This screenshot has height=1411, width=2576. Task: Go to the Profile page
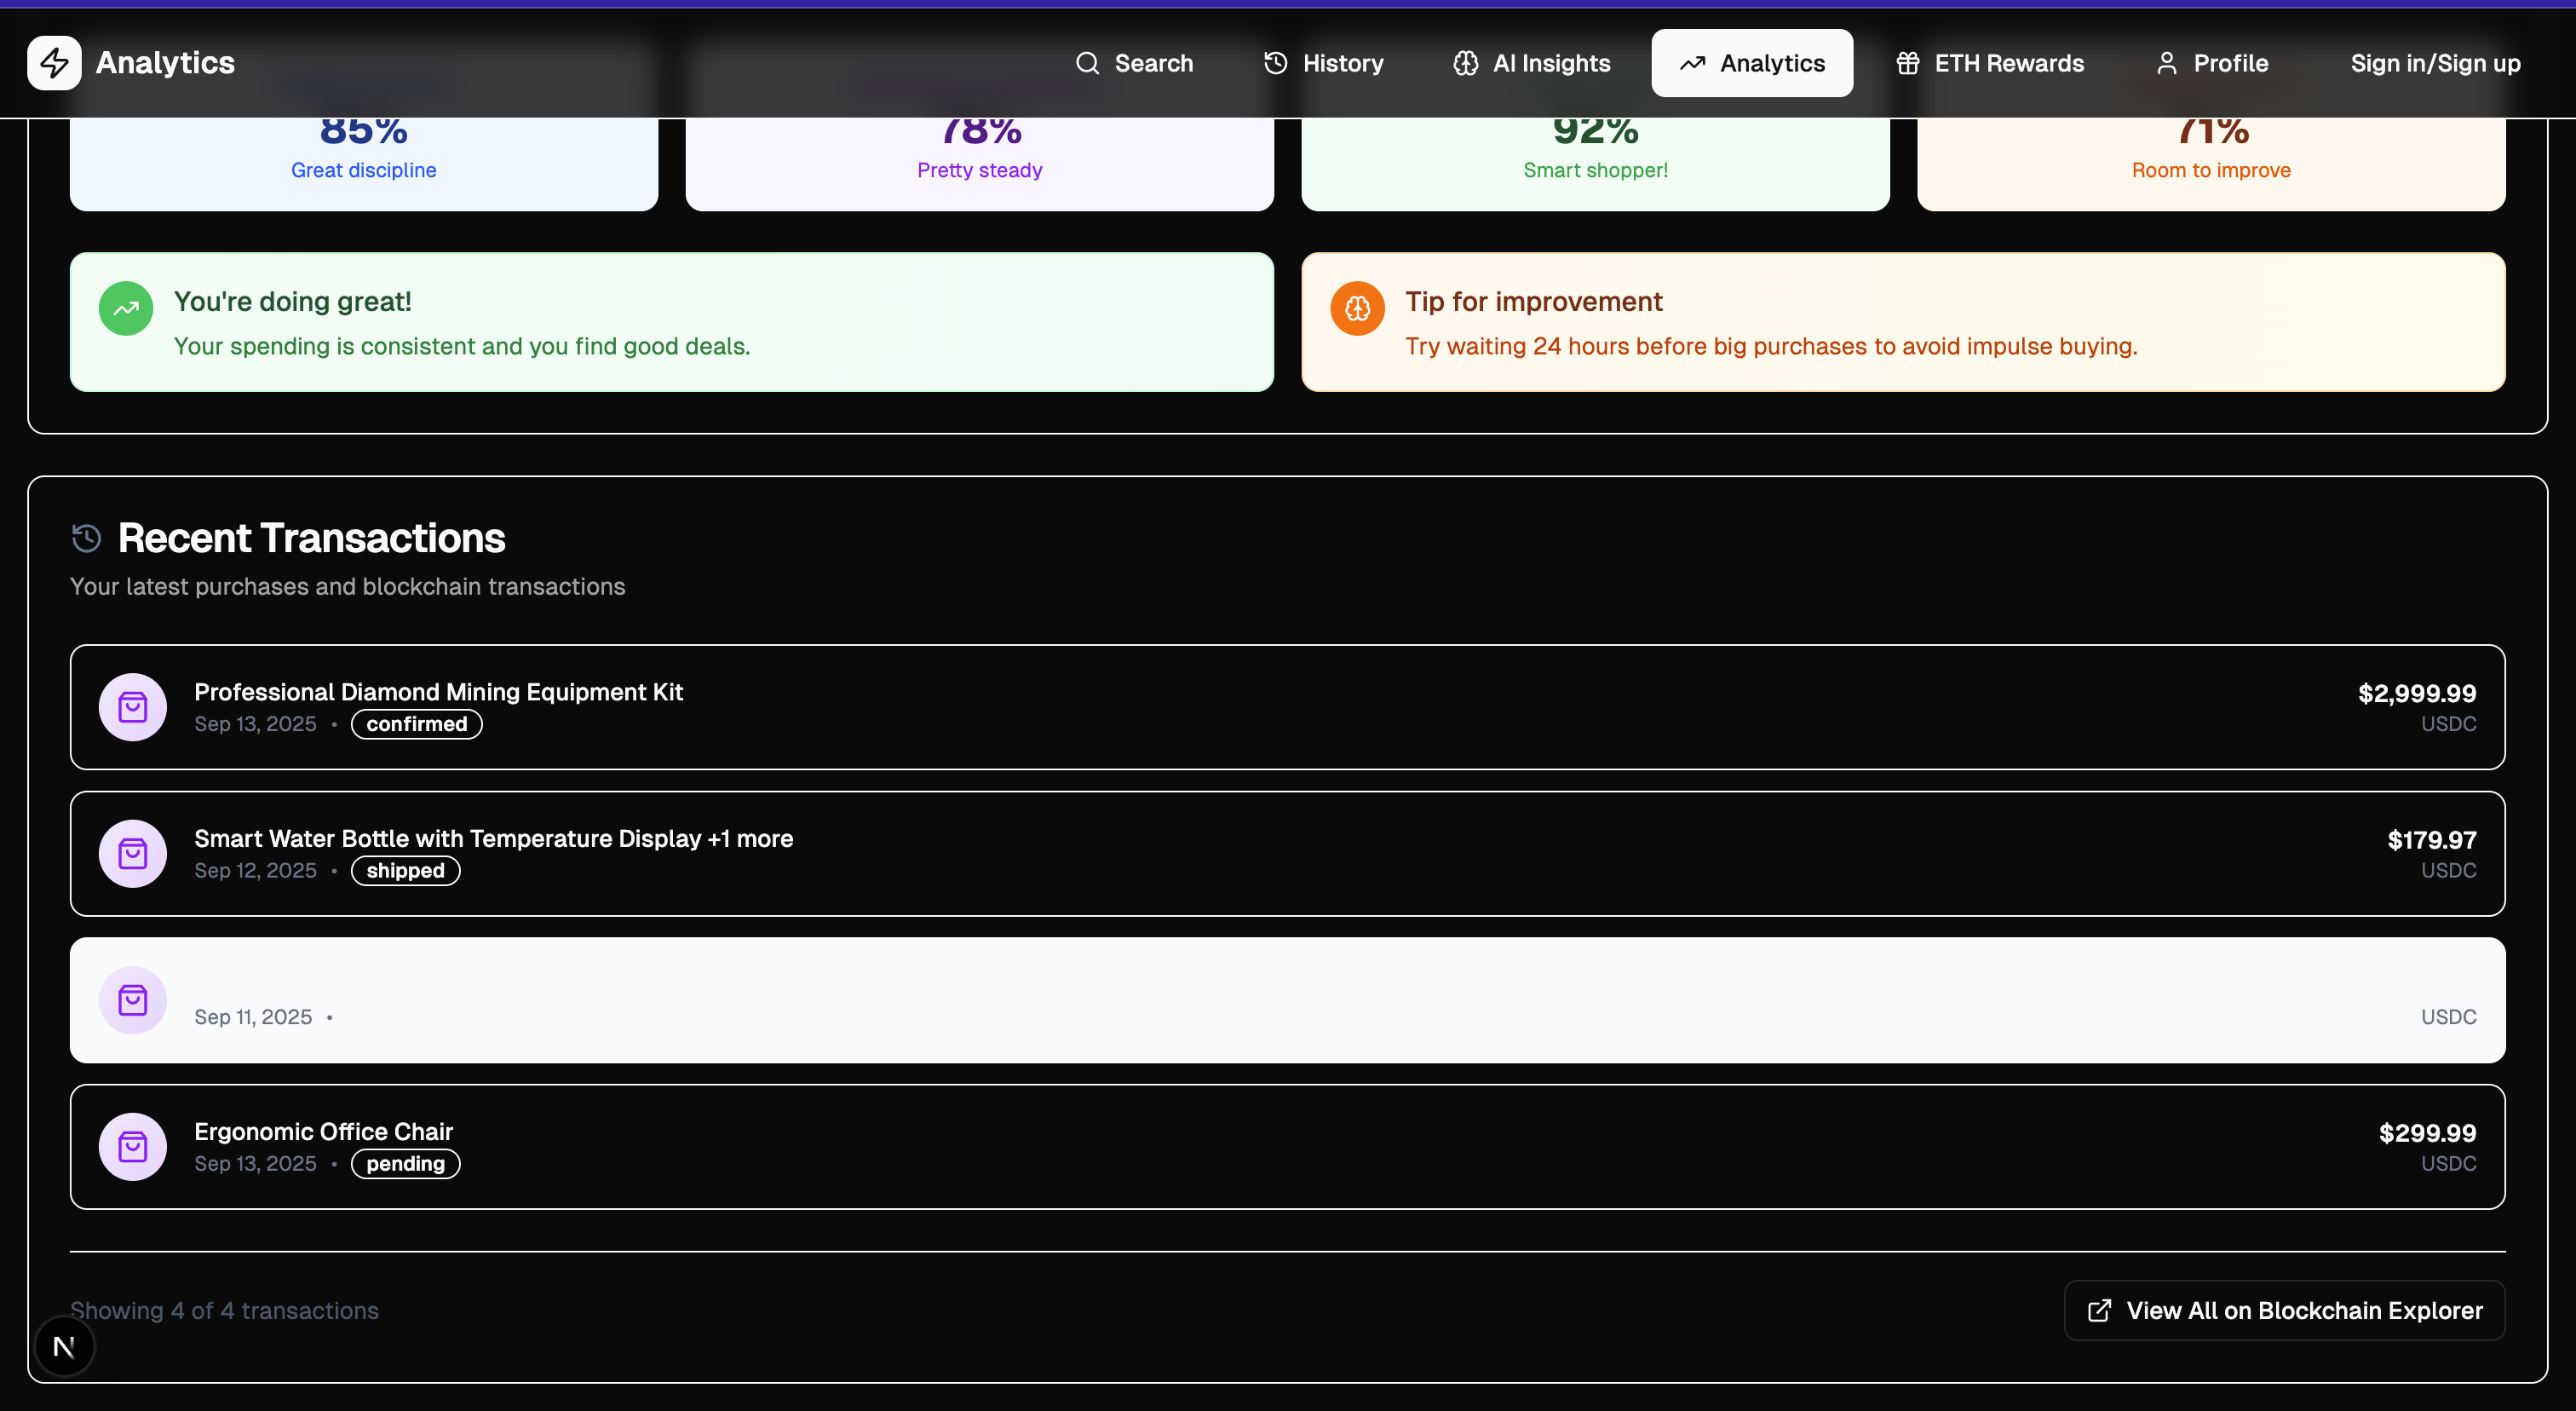pyautogui.click(x=2211, y=63)
